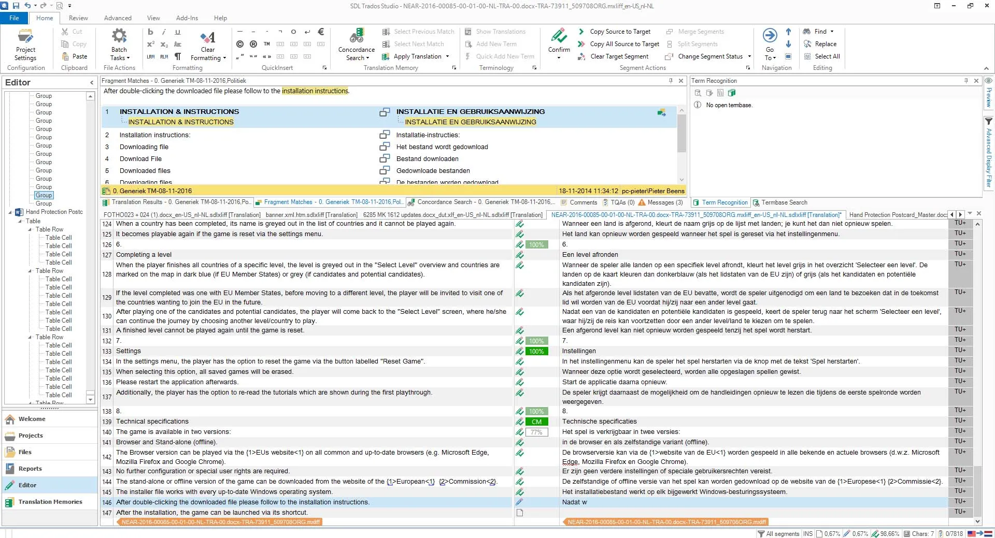Screen dimensions: 995x538
Task: Insert the euro symbol from QuickInsert
Action: [321, 32]
